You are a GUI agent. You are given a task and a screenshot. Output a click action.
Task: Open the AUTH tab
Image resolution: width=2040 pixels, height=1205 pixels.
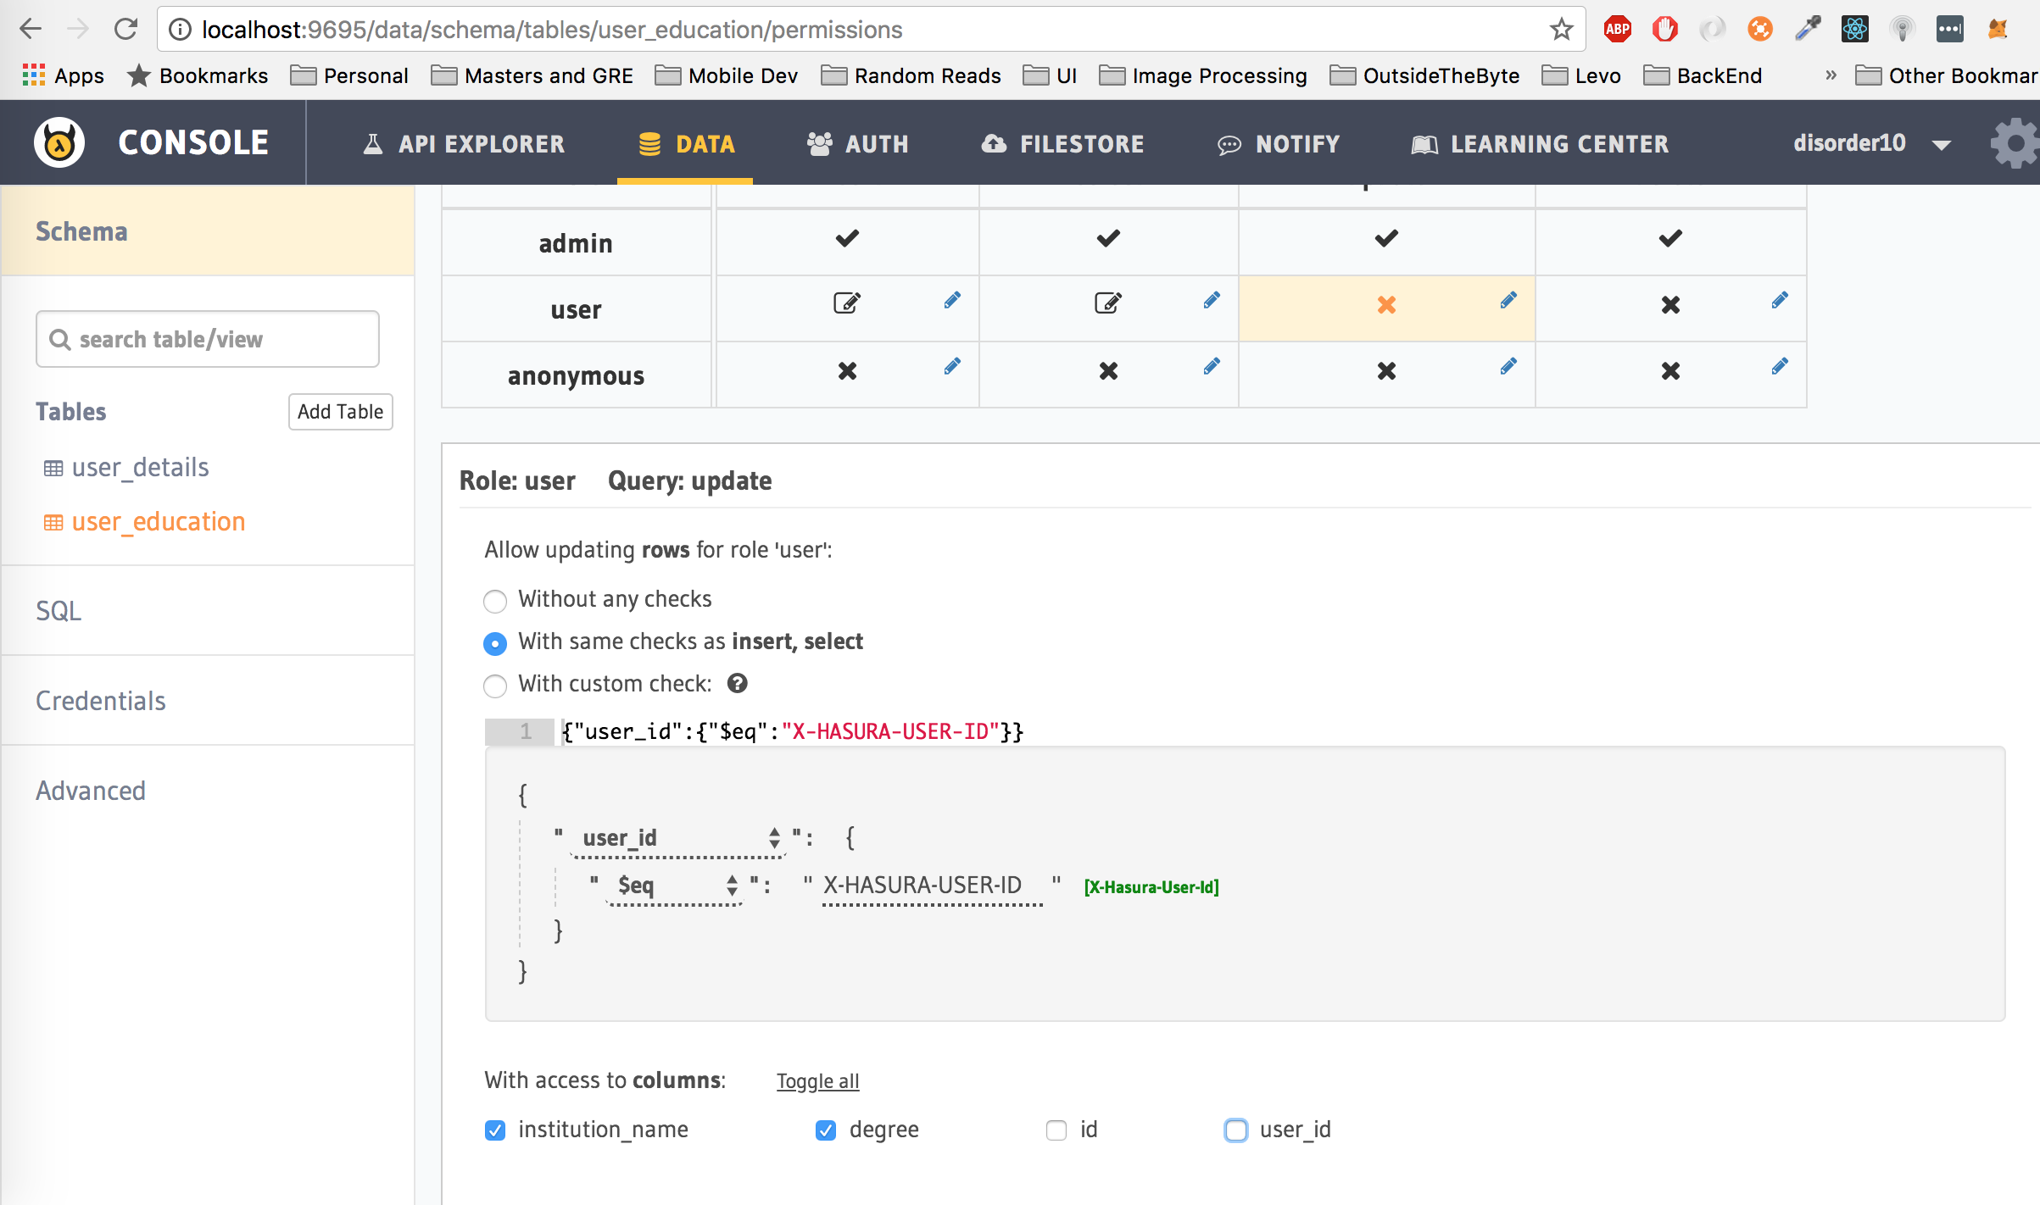858,144
